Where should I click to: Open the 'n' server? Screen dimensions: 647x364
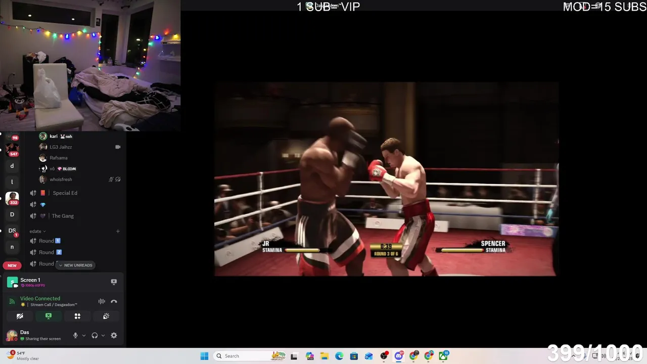12,247
